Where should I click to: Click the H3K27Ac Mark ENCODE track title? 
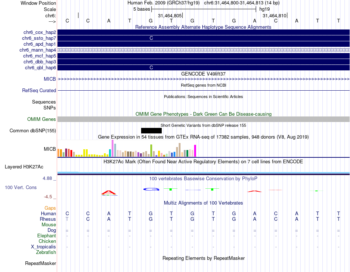[x=203, y=162]
